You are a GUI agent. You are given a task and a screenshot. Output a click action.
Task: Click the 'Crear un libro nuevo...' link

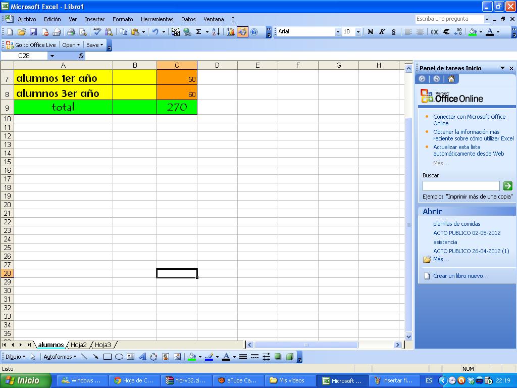coord(460,276)
